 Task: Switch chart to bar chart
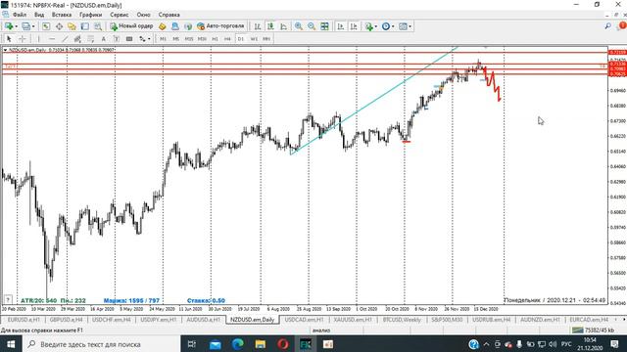258,26
